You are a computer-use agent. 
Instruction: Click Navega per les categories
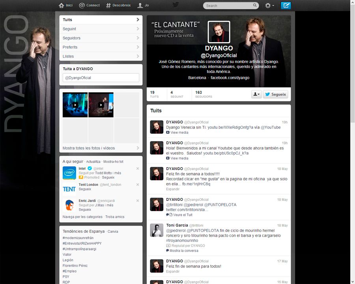[82, 217]
